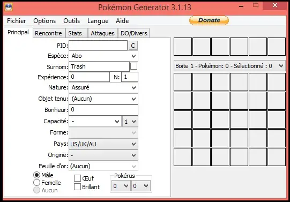Select the first party slot above the box
The image size is (290, 202).
[183, 47]
